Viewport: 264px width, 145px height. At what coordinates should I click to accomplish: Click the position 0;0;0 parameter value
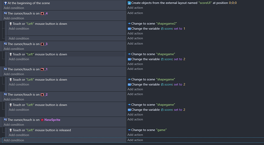233,3
